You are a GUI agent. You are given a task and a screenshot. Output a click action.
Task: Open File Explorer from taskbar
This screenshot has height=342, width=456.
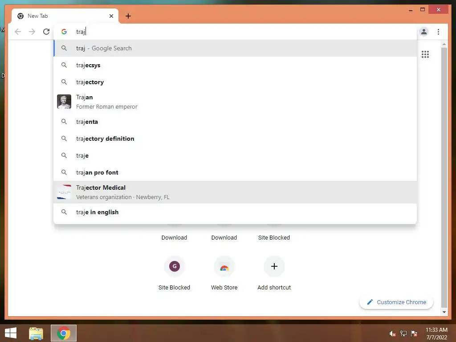(36, 333)
